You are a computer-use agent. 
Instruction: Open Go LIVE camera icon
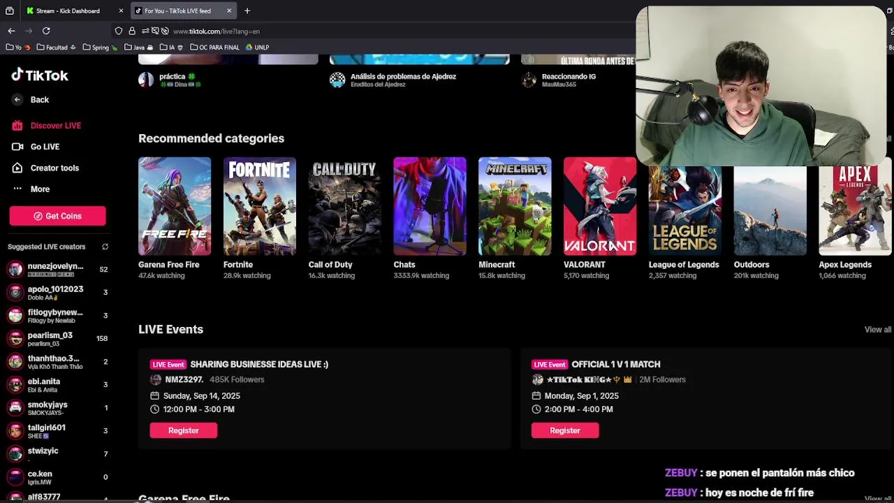(x=17, y=147)
